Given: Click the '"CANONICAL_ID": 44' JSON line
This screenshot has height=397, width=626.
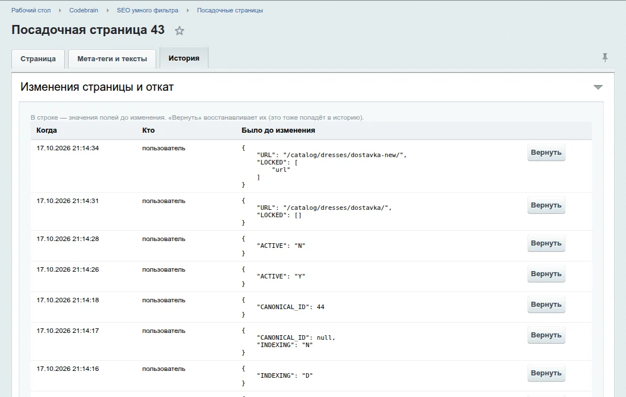Looking at the screenshot, I should pos(291,307).
